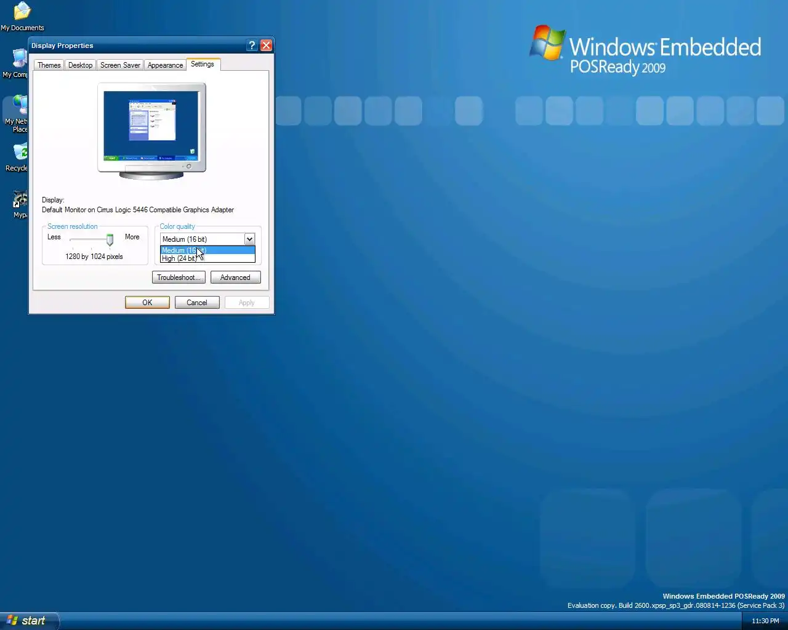Open the Appearance tab

[165, 65]
